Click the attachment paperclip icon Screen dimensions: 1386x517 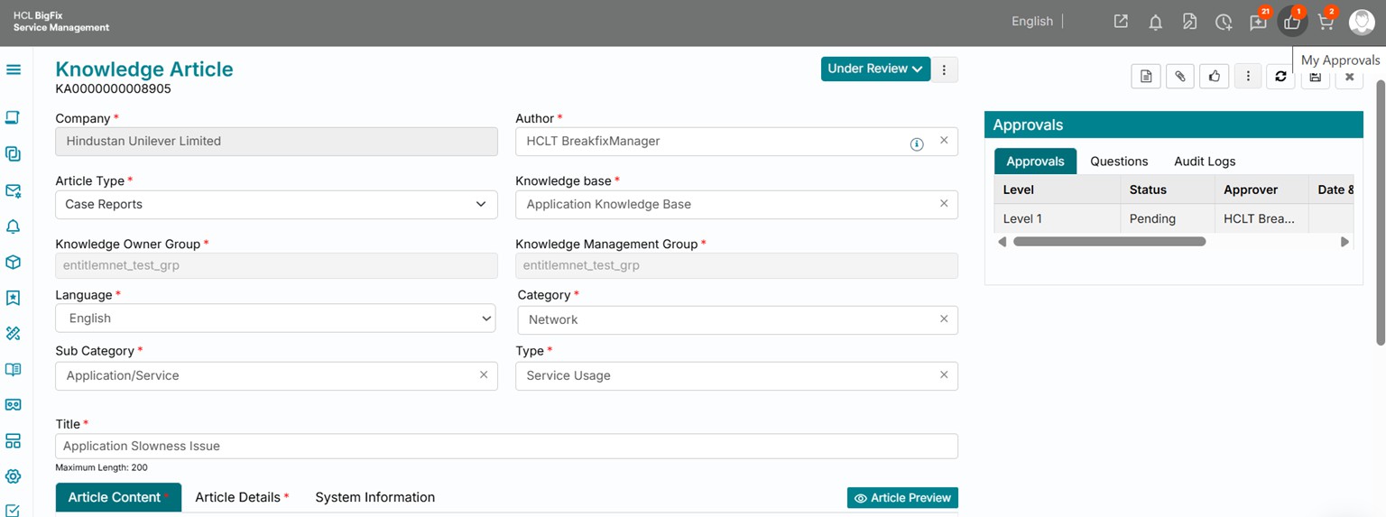[1179, 77]
